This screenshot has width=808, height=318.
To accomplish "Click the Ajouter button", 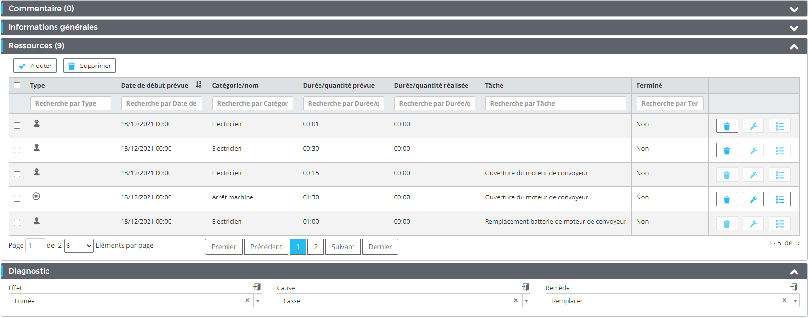I will [35, 66].
